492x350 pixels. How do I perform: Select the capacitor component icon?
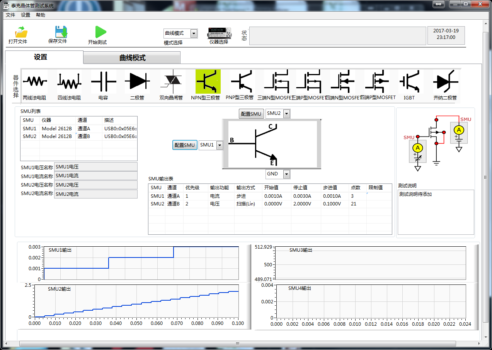coord(103,81)
